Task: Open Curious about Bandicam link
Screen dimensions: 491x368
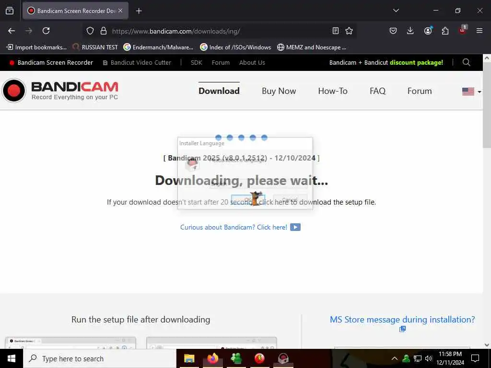Action: 234,227
